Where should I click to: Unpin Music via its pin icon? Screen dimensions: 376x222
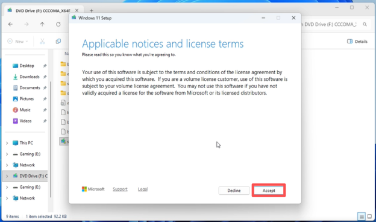45,110
